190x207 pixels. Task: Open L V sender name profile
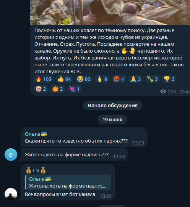pyautogui.click(x=36, y=170)
